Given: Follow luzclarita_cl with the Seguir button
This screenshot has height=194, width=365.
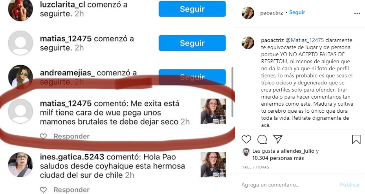Looking at the screenshot, I should 192,9.
